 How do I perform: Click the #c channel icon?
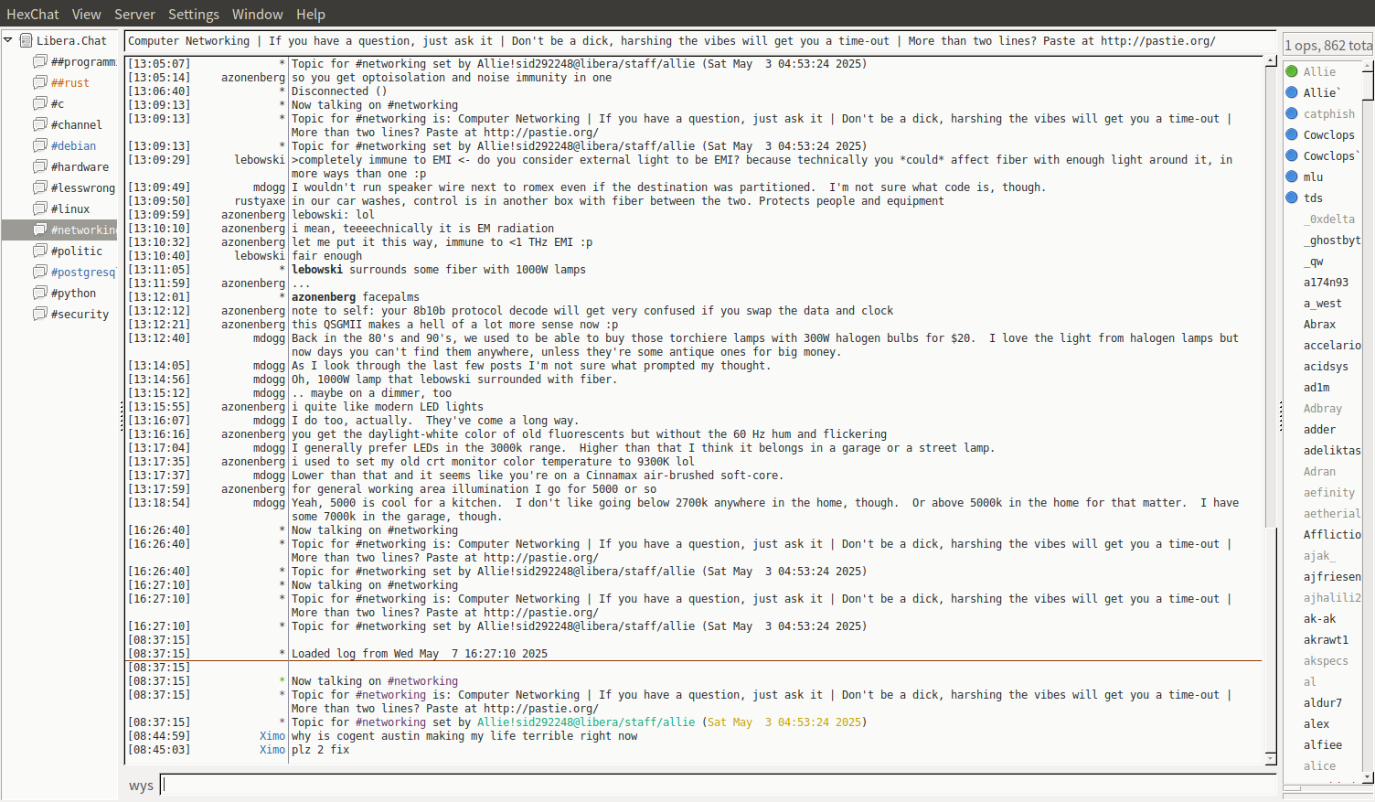point(40,103)
